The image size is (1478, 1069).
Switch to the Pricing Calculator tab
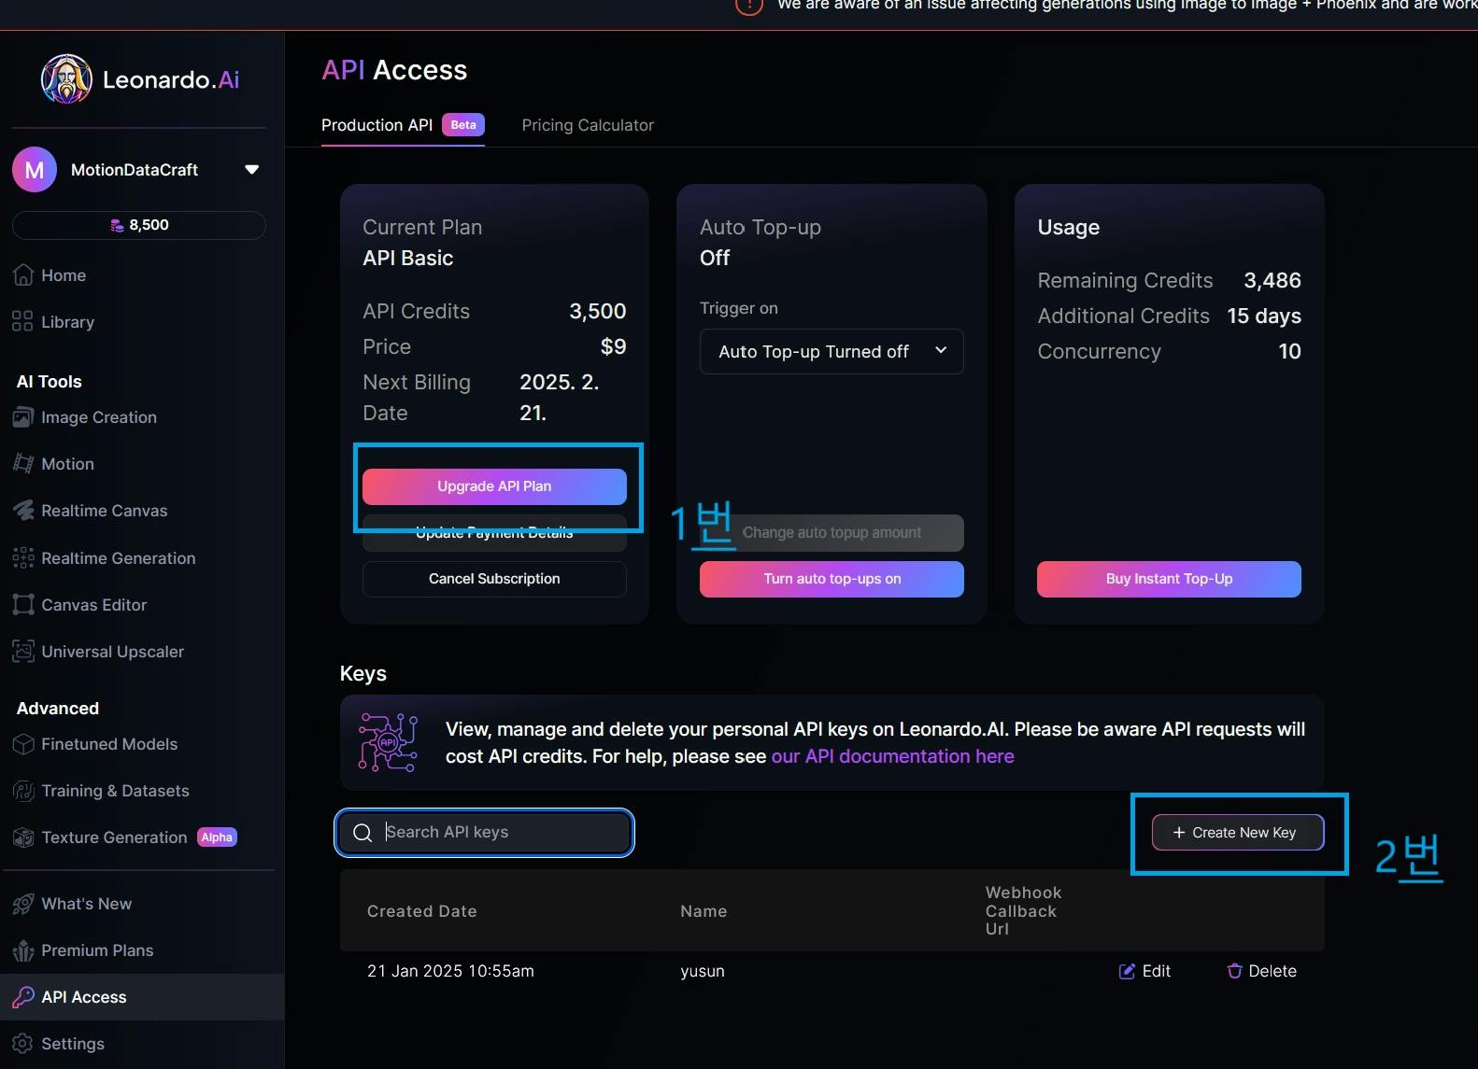pyautogui.click(x=588, y=125)
